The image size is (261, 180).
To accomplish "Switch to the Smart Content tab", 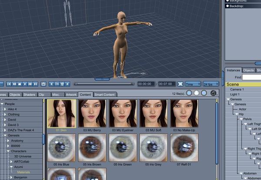I will 105,95.
